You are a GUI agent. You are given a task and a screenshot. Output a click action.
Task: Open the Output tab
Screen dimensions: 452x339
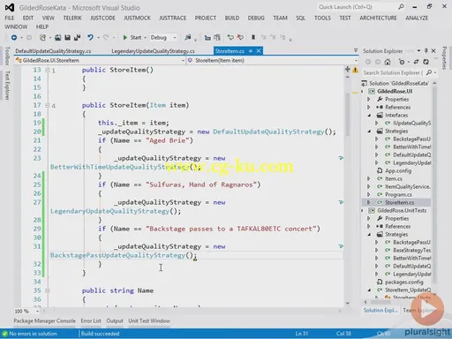click(115, 320)
